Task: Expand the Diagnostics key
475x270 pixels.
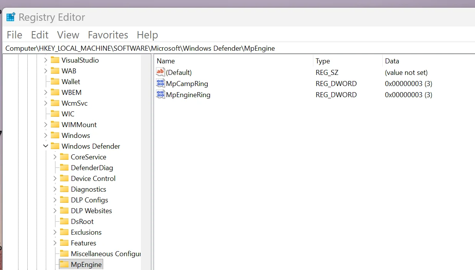Action: coord(55,189)
